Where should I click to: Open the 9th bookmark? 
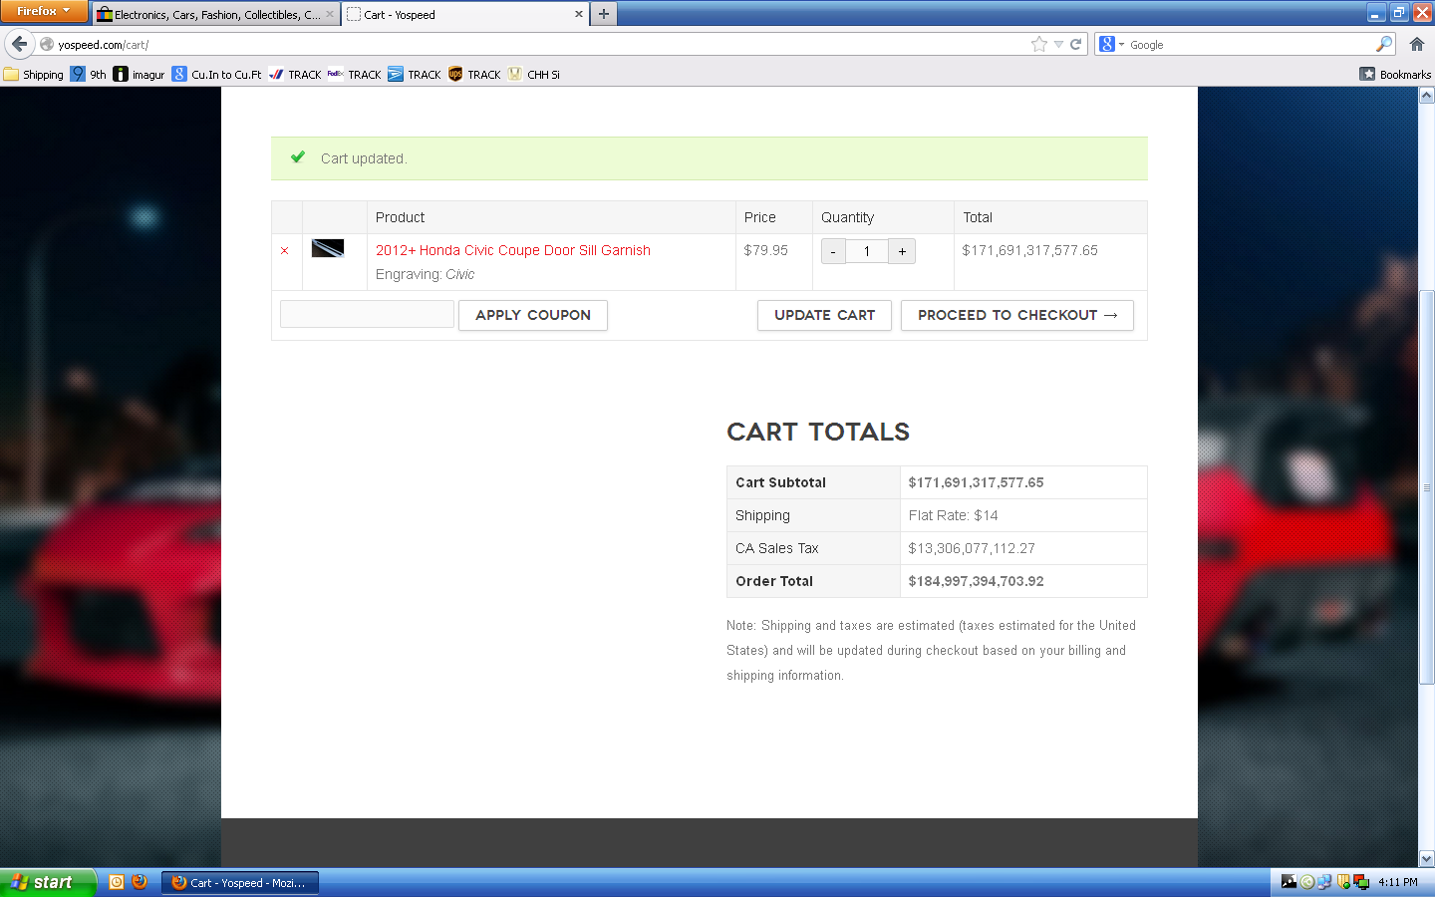tap(88, 75)
